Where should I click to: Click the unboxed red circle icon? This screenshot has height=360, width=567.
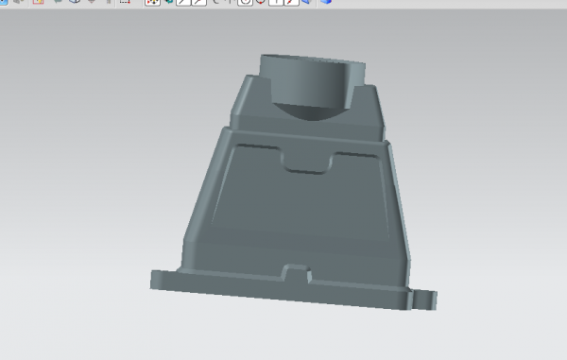pos(261,2)
